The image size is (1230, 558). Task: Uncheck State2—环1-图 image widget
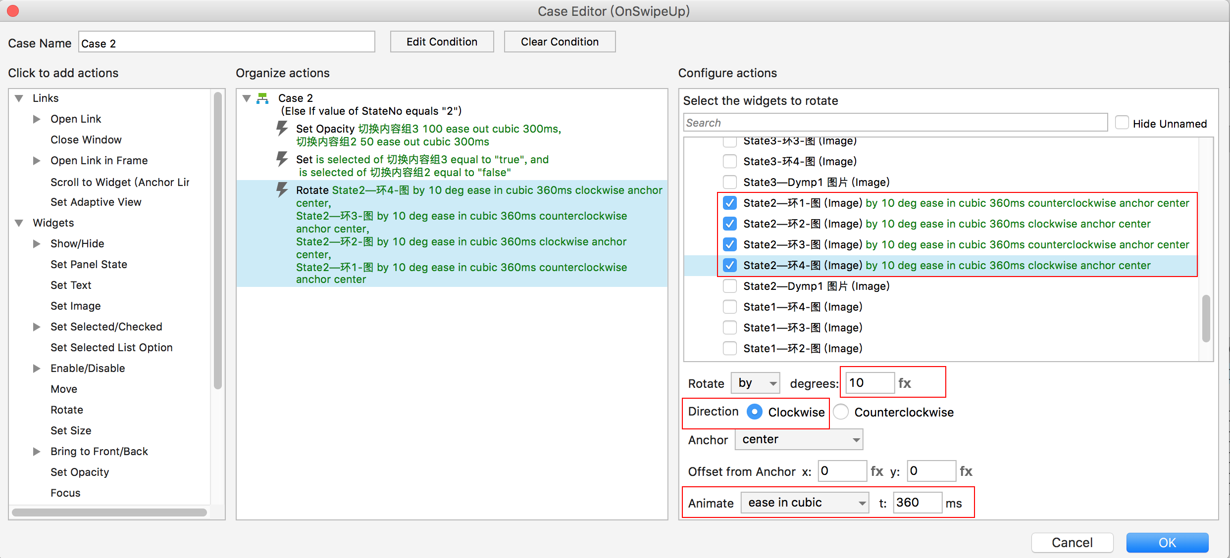tap(729, 203)
